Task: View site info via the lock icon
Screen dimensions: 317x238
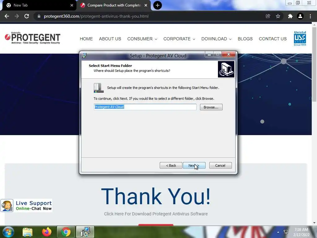Action: (x=39, y=16)
